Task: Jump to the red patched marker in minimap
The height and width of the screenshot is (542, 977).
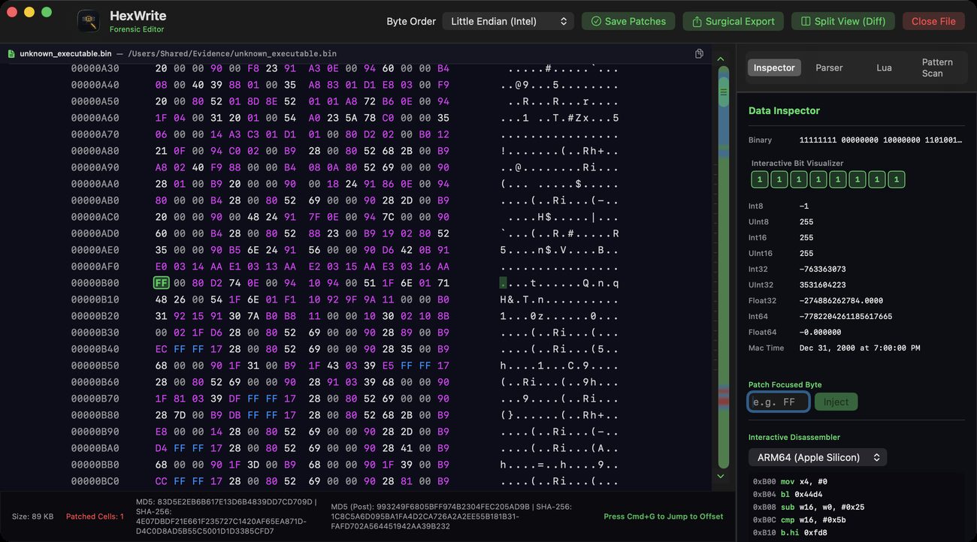Action: click(x=724, y=402)
